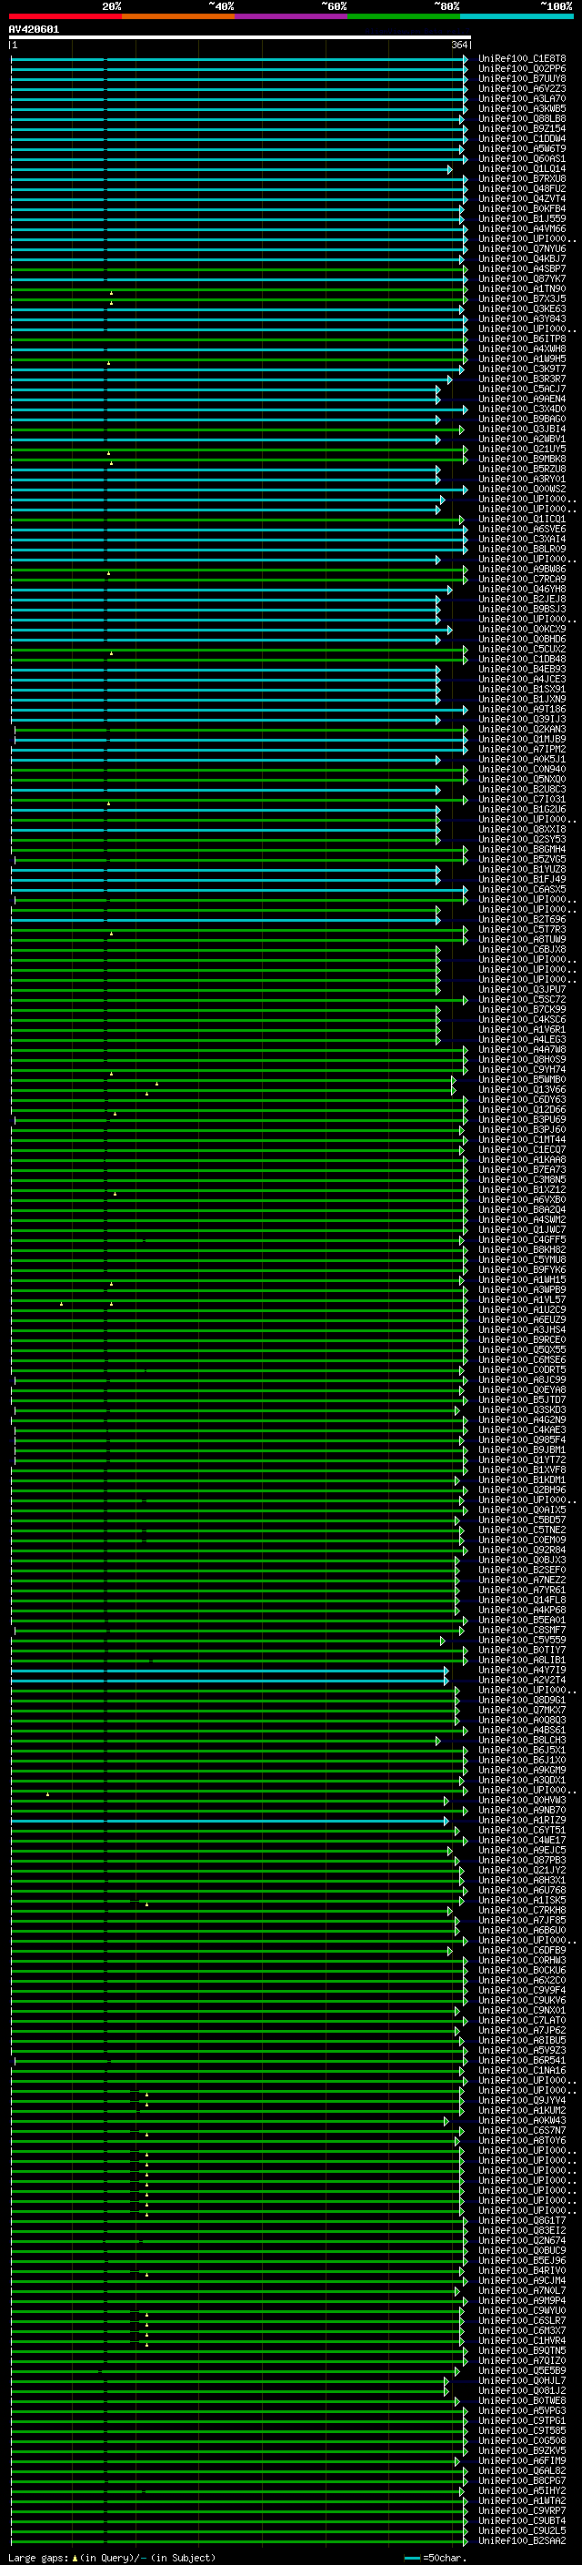Click the orange ~40% identity scale segment

[x=179, y=16]
